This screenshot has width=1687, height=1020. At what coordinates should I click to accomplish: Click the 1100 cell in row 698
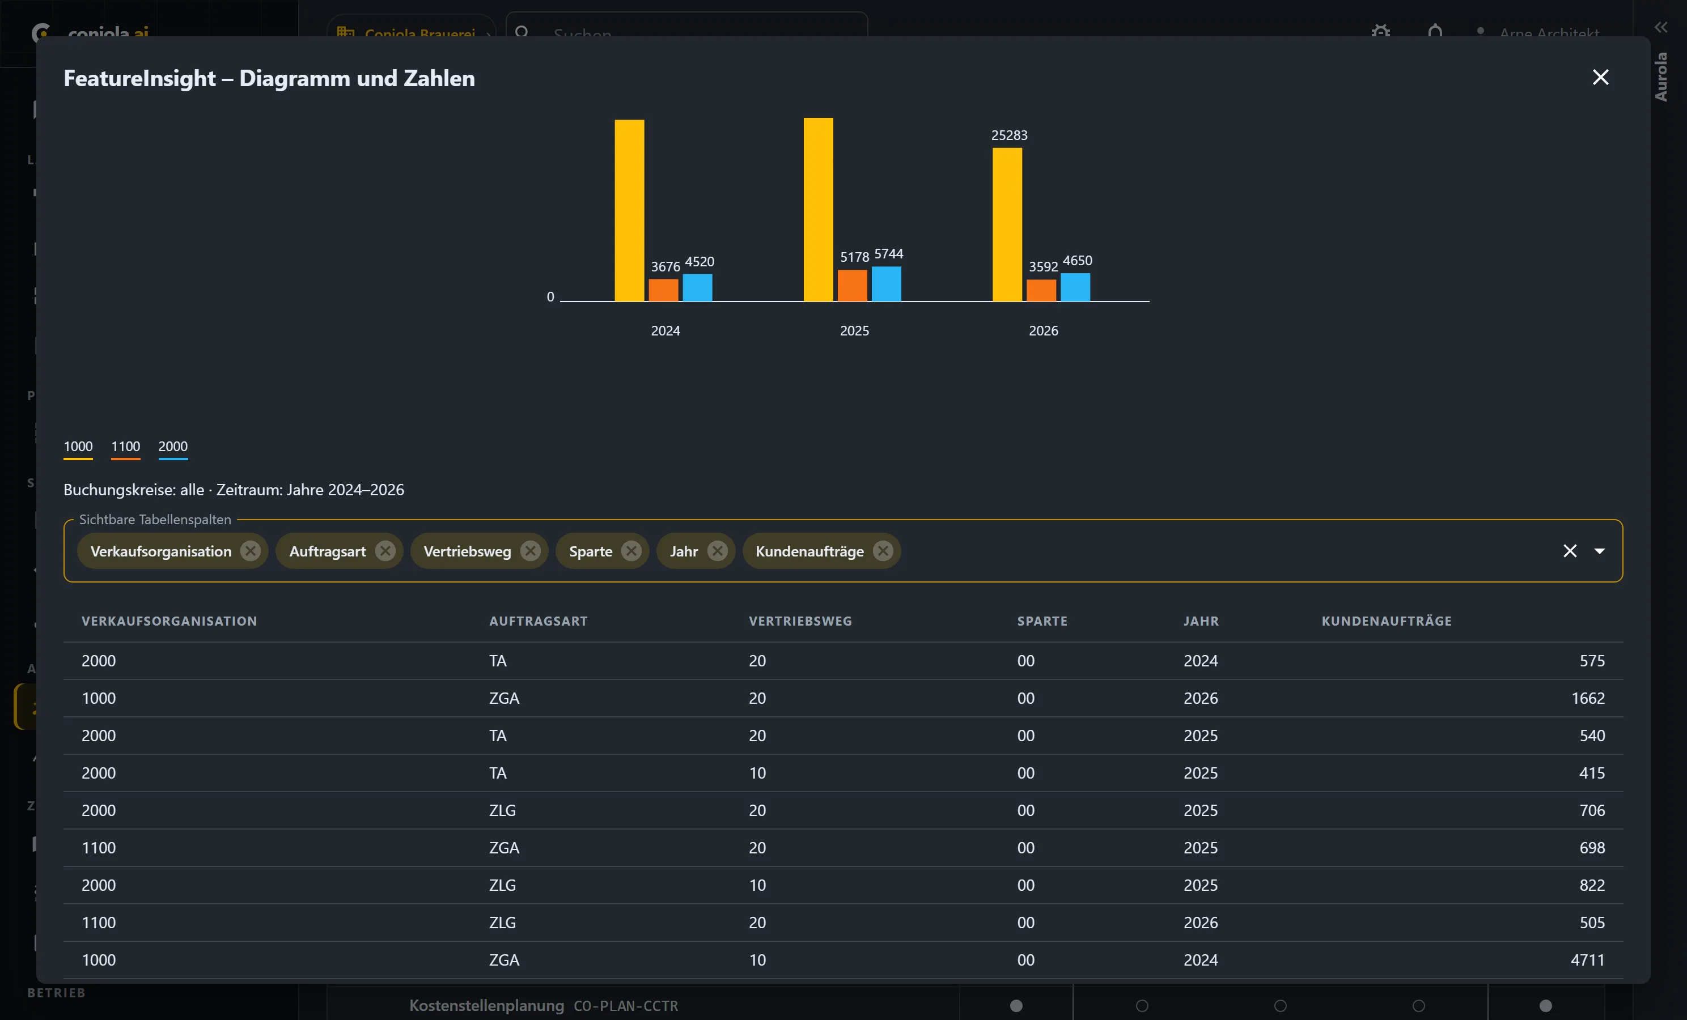pos(99,848)
